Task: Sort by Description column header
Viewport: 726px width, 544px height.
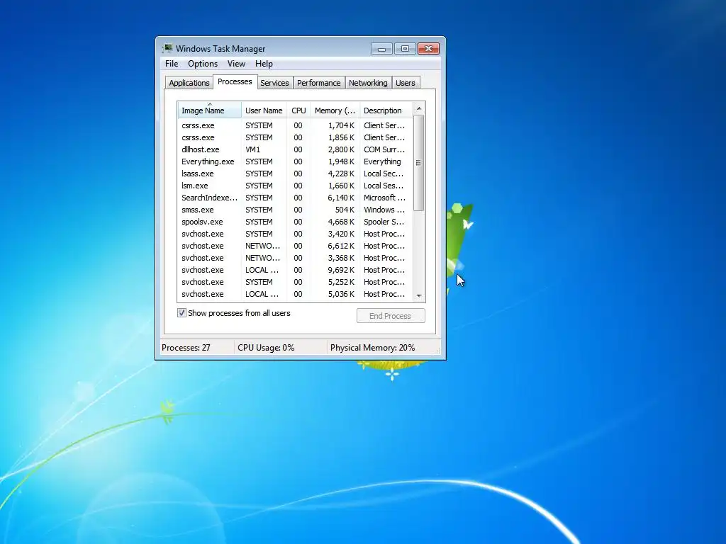Action: pos(386,110)
